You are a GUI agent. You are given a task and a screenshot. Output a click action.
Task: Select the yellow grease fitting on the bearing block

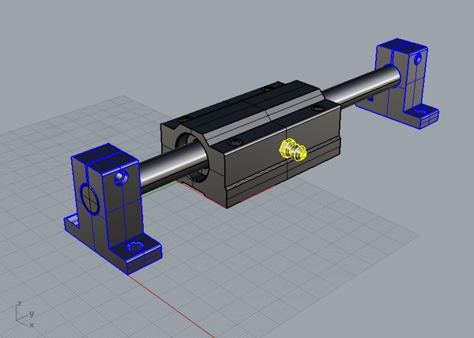292,149
